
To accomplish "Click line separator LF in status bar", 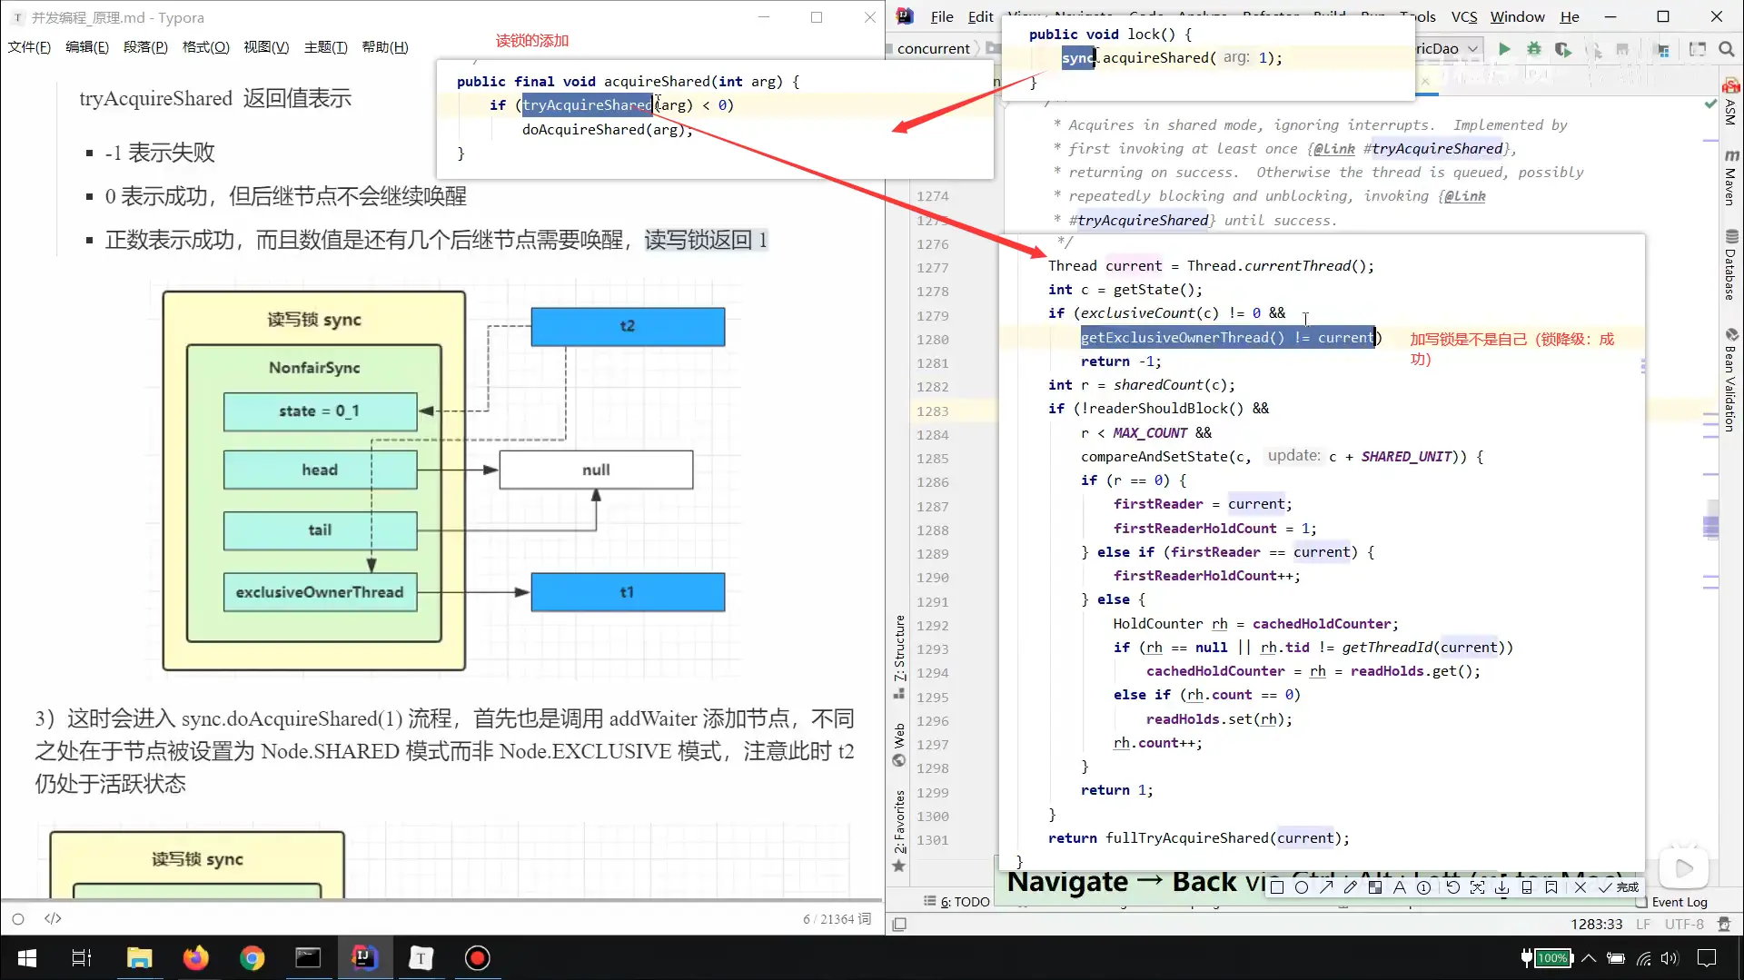I will tap(1643, 925).
